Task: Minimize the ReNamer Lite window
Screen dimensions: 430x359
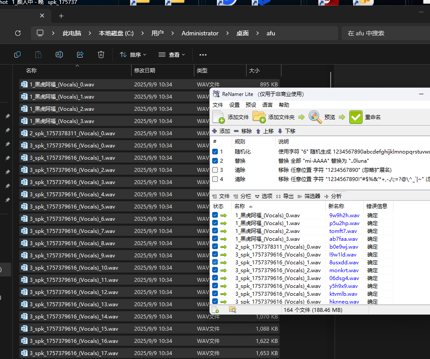Action: pos(421,94)
